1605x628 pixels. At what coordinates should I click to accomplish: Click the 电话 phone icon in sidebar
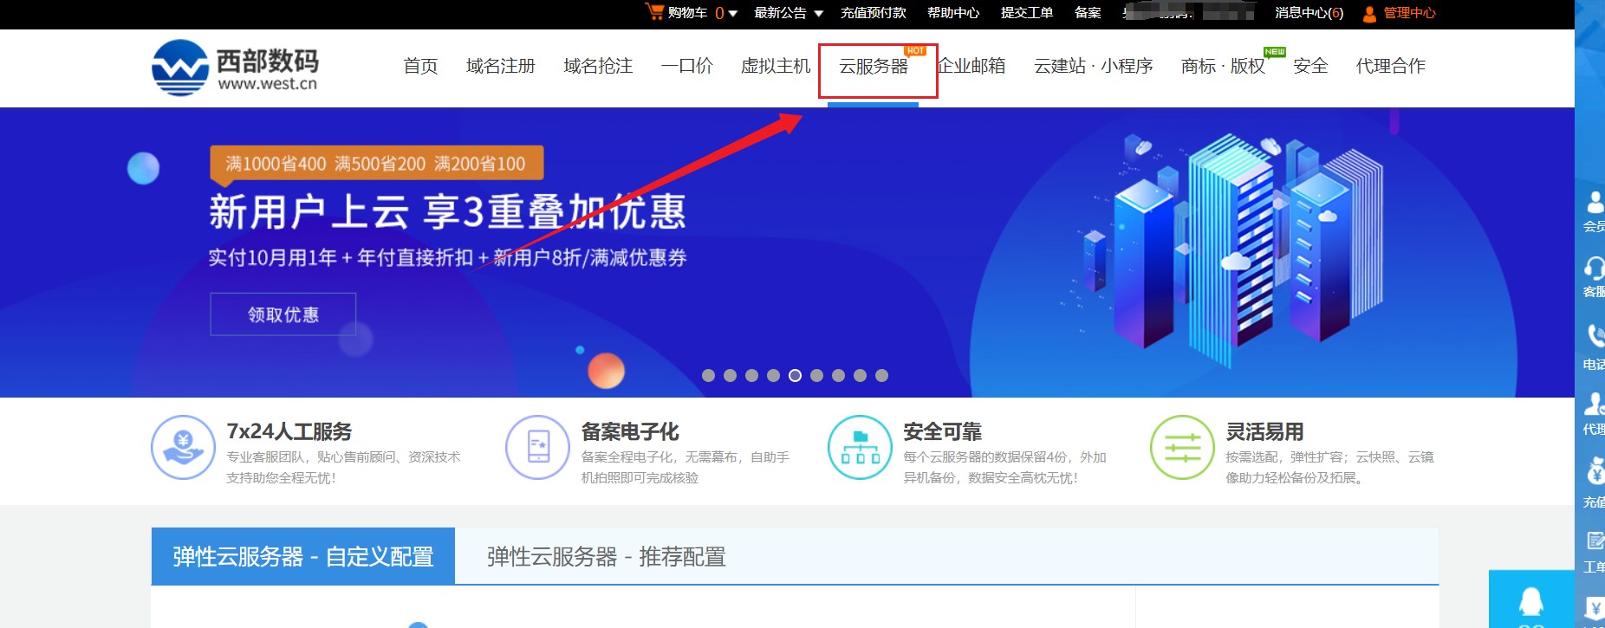tap(1593, 335)
